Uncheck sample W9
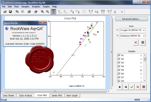151x102 pixels. [x=119, y=81]
